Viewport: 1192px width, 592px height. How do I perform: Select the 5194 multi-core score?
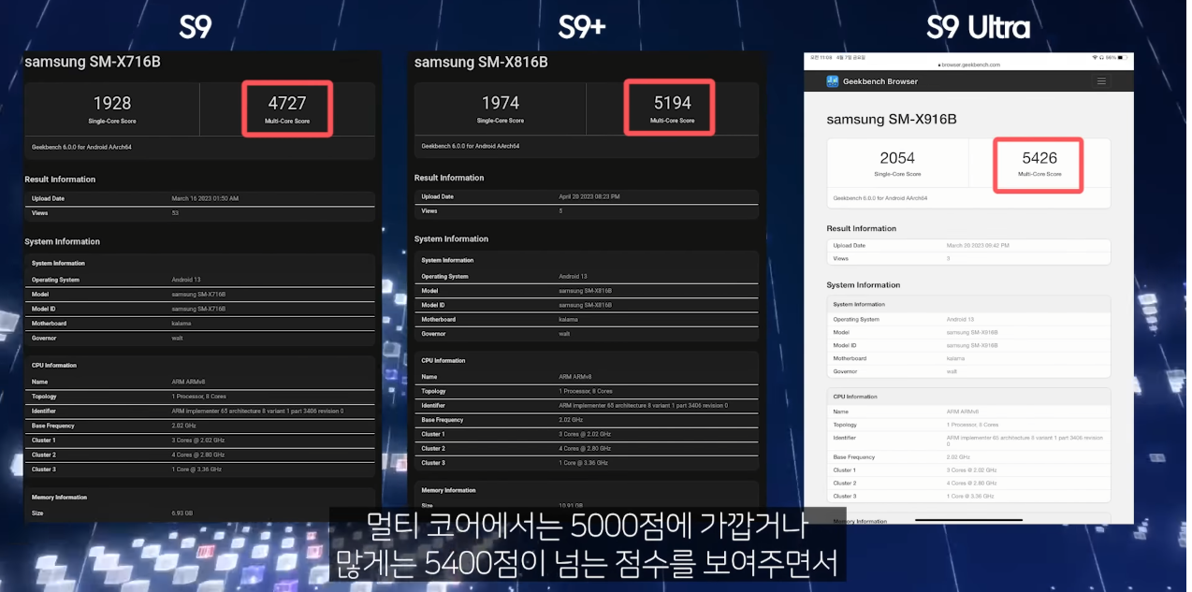[673, 102]
